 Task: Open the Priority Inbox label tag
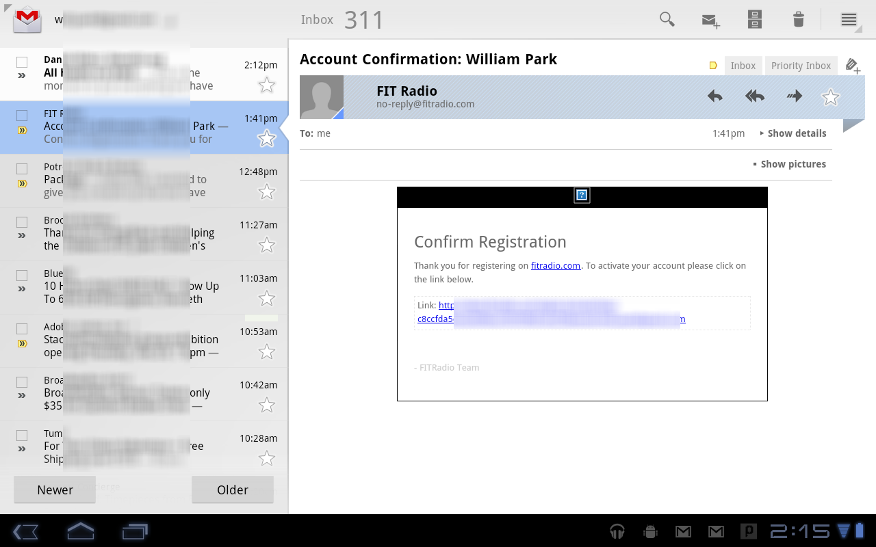click(x=801, y=66)
